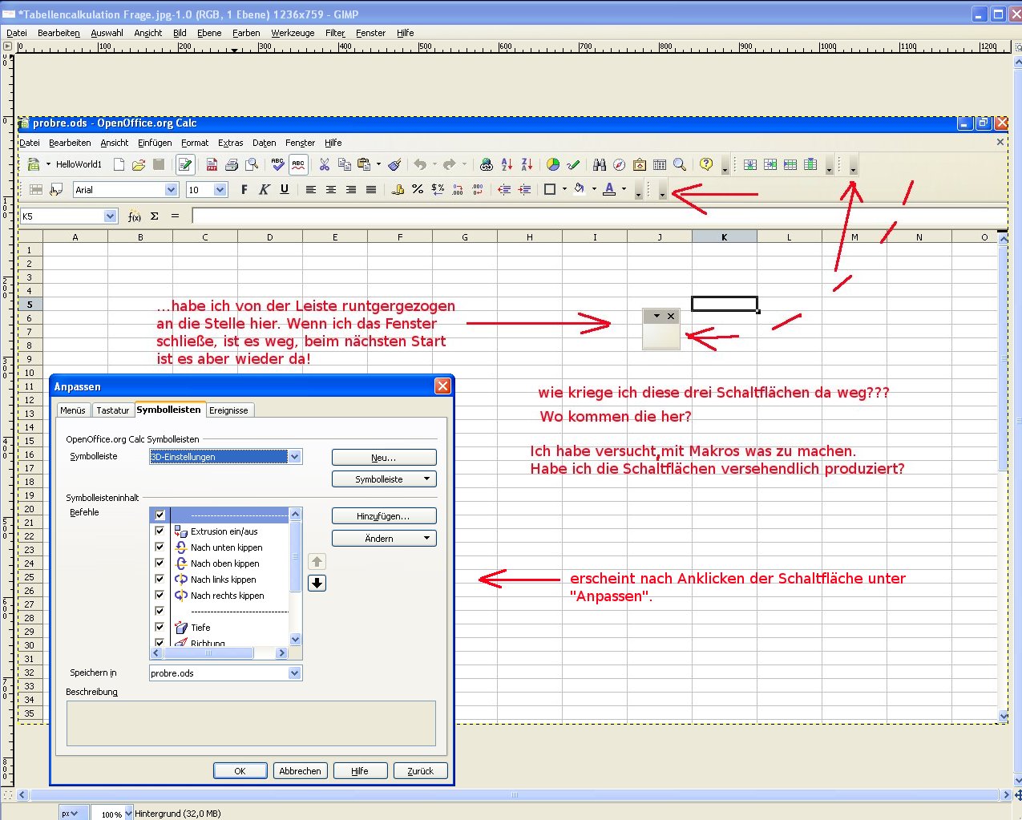Open the Ändern dropdown button
Viewport: 1022px width, 820px height.
coord(384,538)
